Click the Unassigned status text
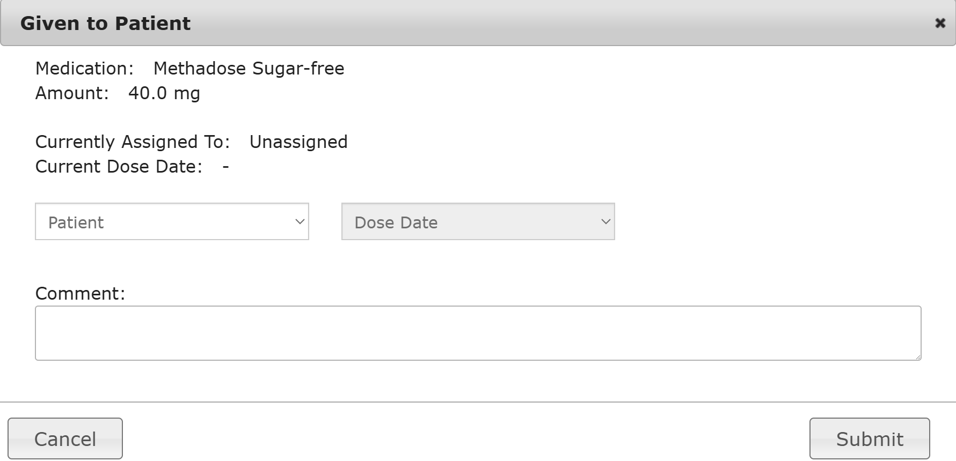The width and height of the screenshot is (956, 461). pyautogui.click(x=298, y=142)
